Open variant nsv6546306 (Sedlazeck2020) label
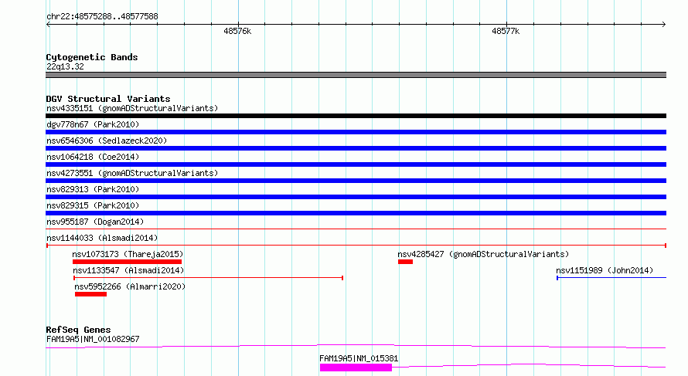This screenshot has height=376, width=688. click(107, 141)
